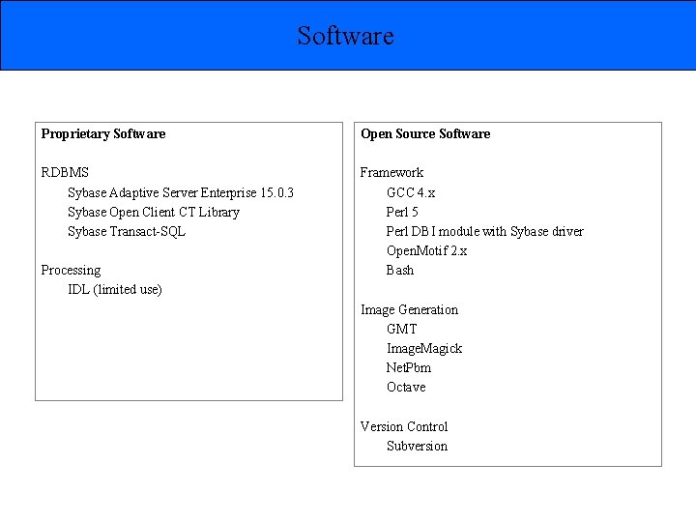
Task: Click the GMT entry
Action: click(402, 329)
